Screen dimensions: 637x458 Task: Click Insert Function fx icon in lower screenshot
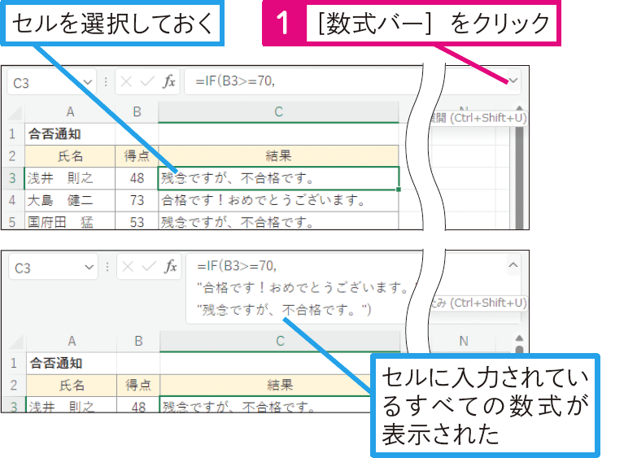(171, 267)
